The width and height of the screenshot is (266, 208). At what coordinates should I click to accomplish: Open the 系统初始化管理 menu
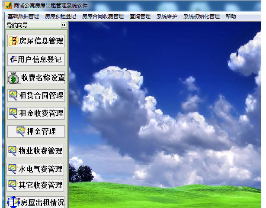coord(202,16)
